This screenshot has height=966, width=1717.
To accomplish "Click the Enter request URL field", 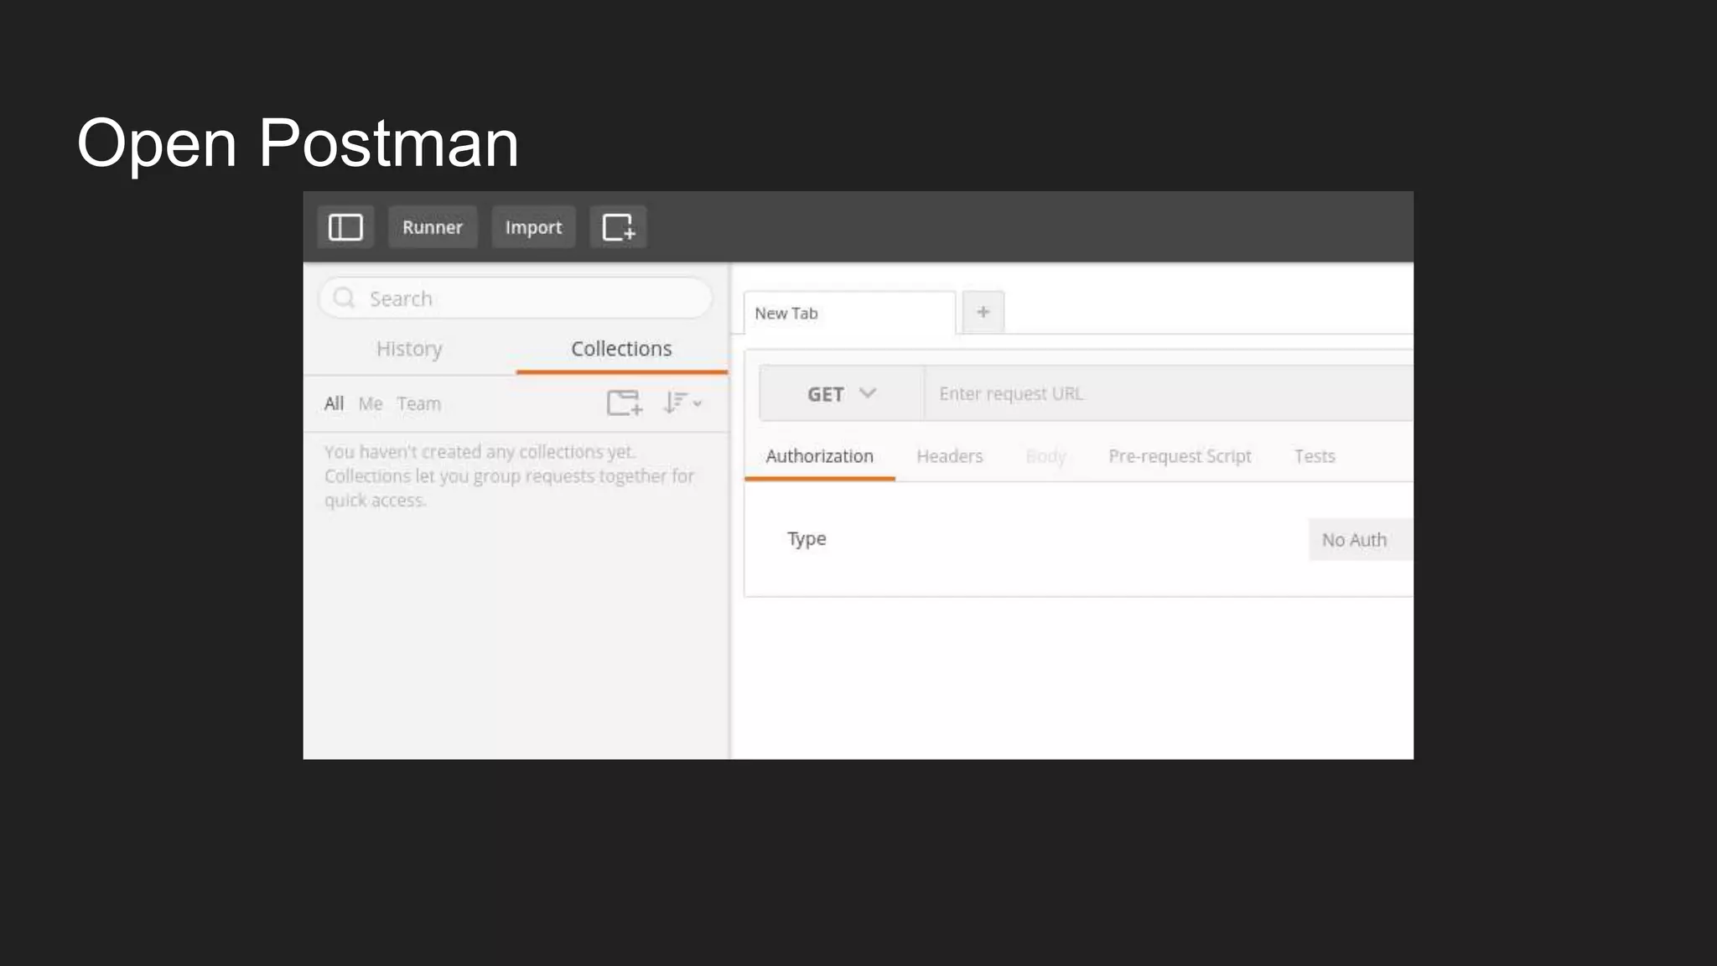I will pos(1169,393).
